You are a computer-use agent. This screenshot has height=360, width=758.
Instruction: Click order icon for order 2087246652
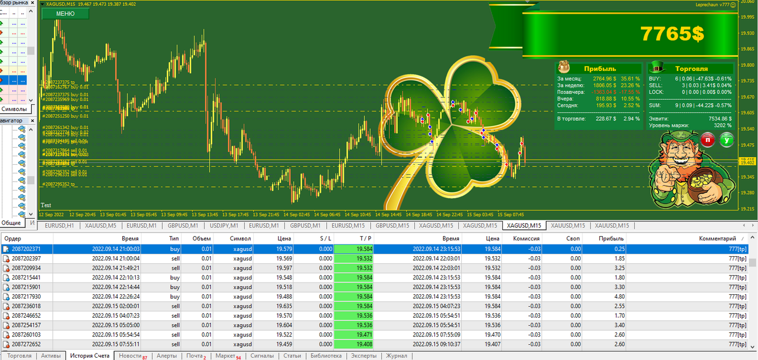(6, 315)
